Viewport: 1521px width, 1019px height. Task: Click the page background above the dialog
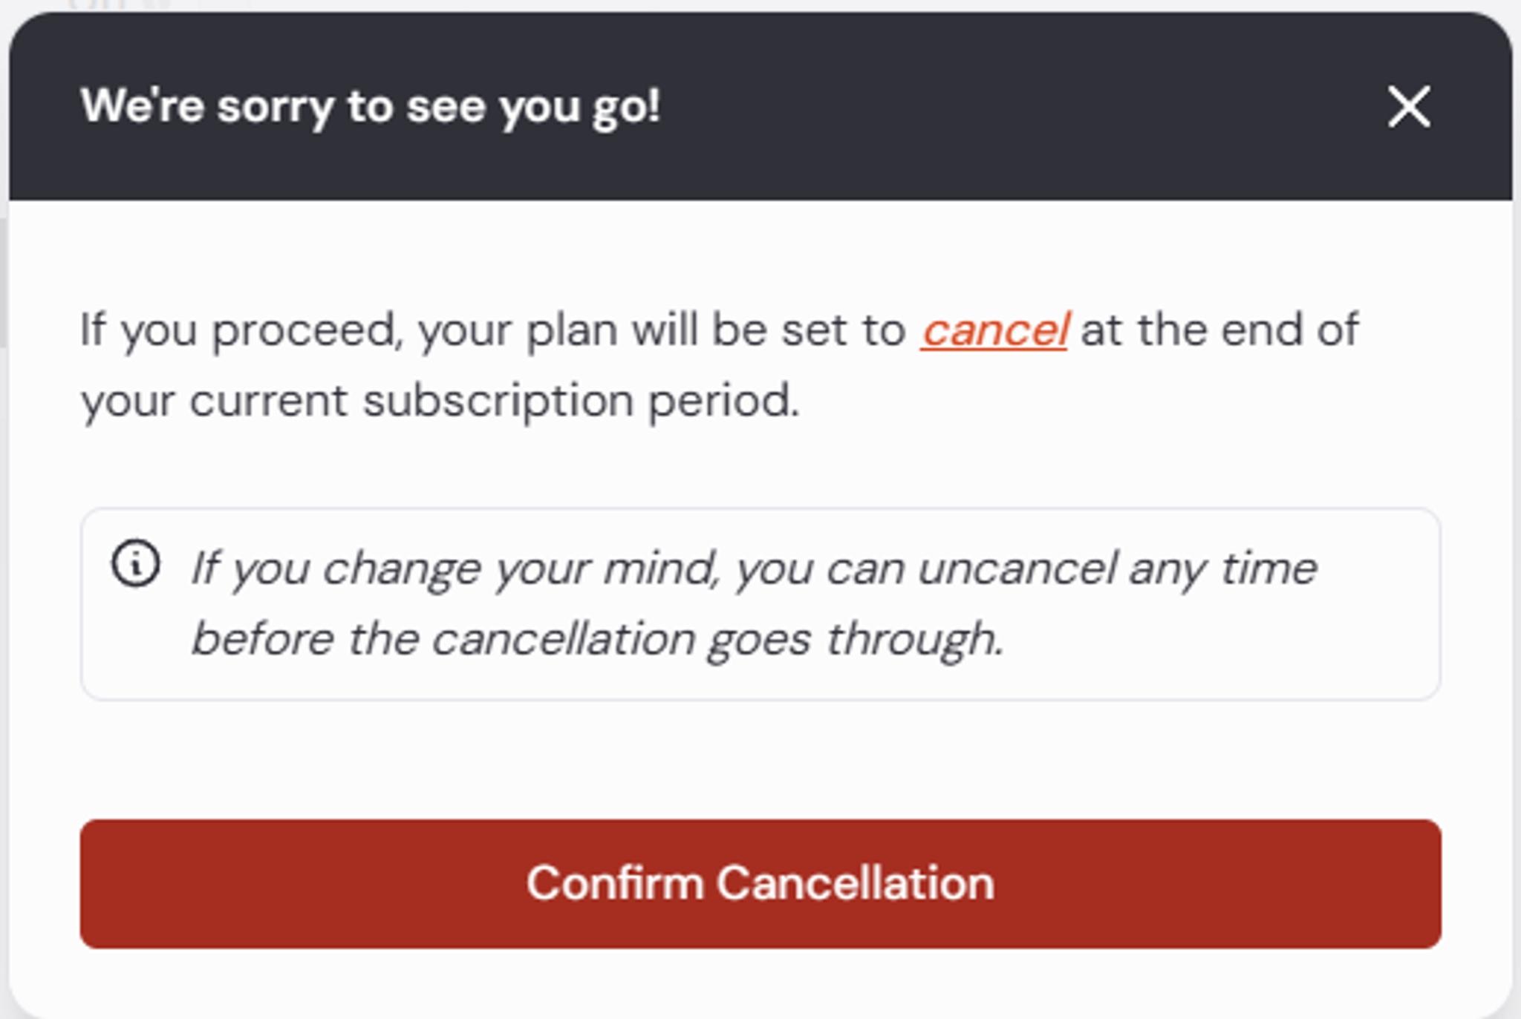(x=760, y=5)
